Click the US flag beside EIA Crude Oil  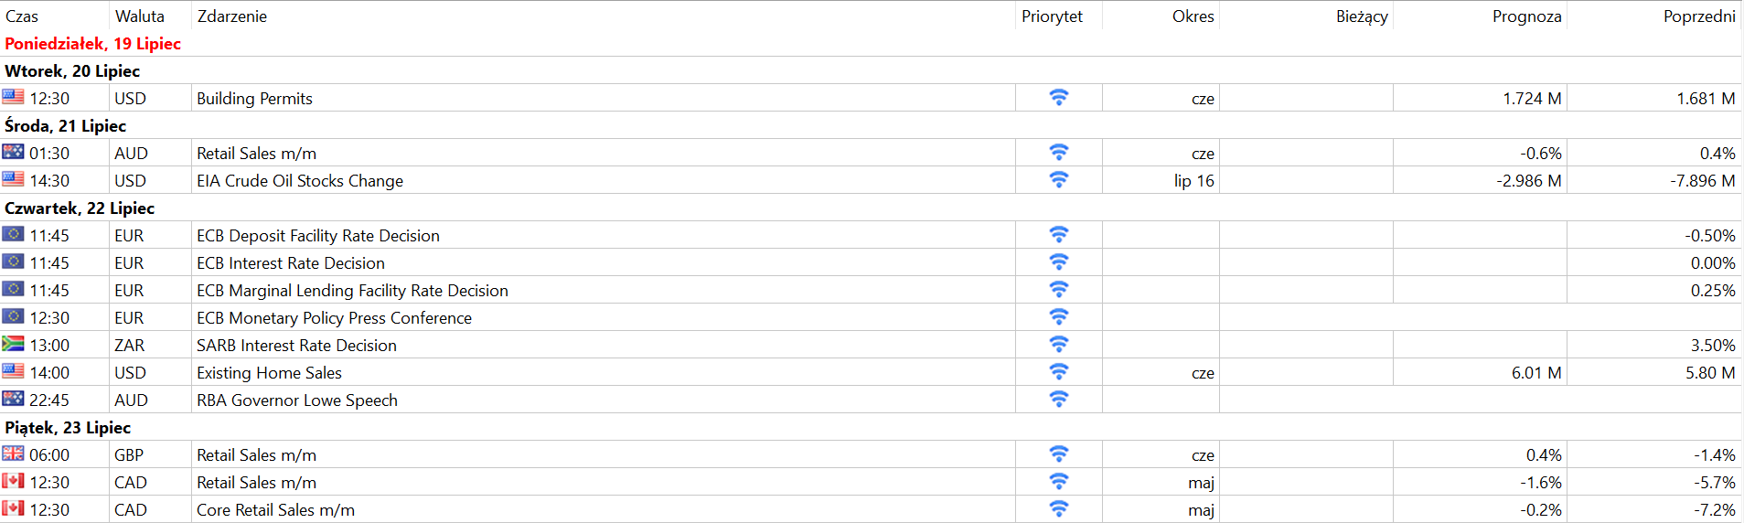point(13,179)
